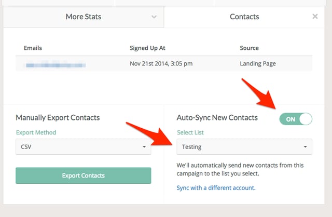Open the More Stats tab
The width and height of the screenshot is (332, 217).
84,17
